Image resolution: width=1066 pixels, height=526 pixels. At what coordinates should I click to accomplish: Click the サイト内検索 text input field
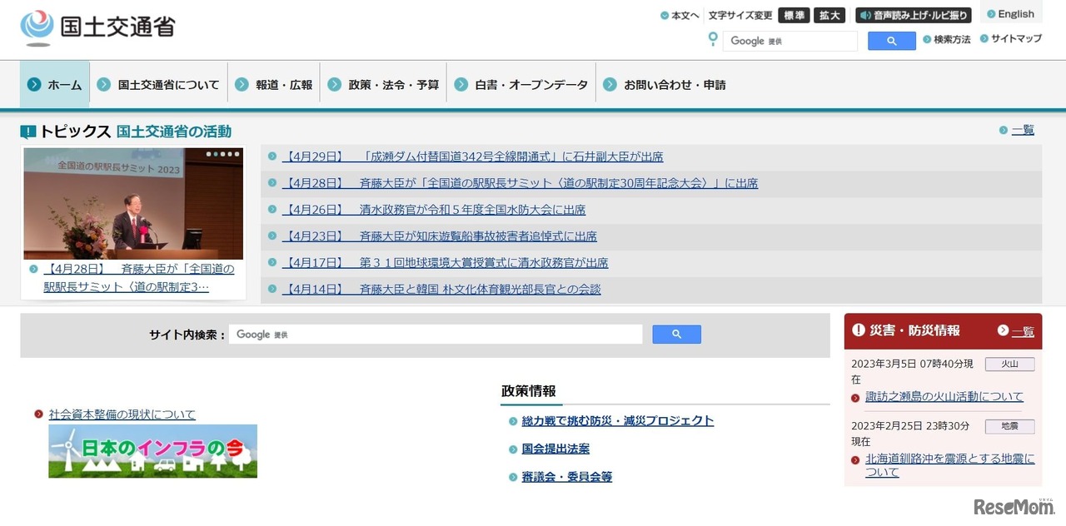point(435,335)
